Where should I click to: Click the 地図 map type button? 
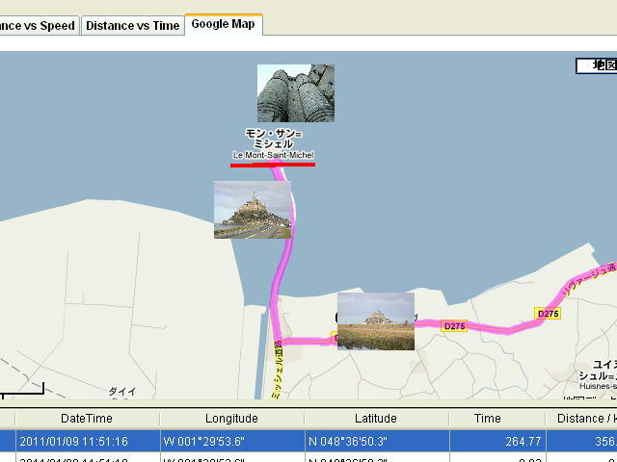click(598, 65)
